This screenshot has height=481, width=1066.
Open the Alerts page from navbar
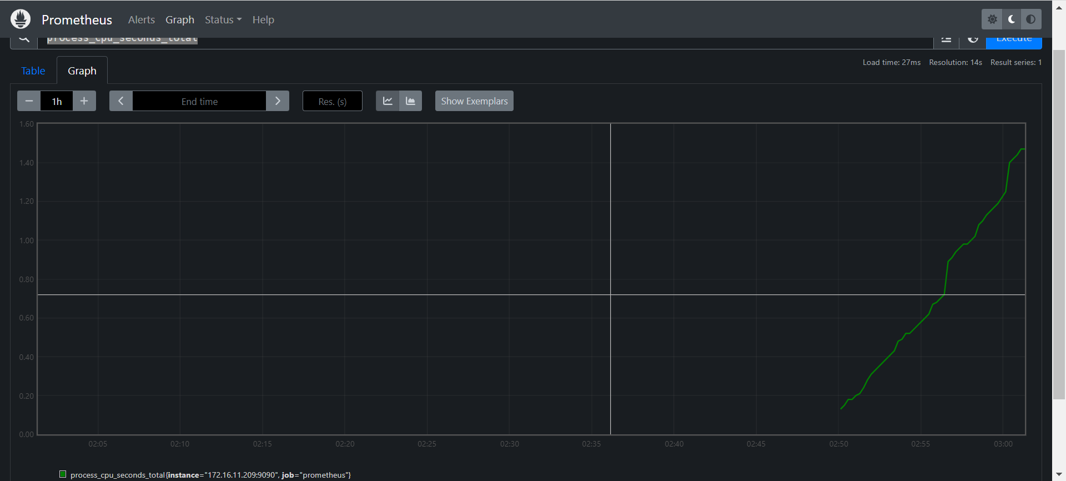(x=141, y=19)
